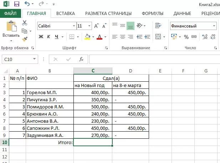
Task: Expand the Copy options arrow
Action: 30,31
